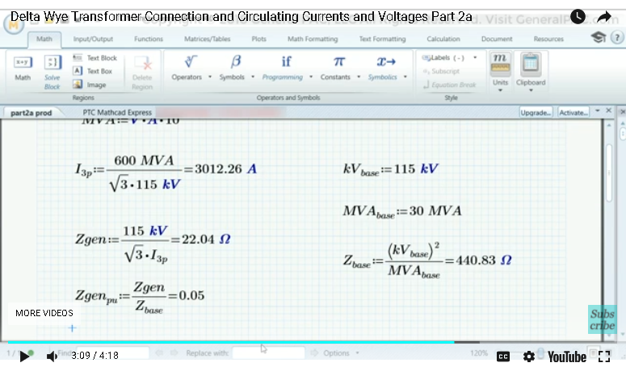Click the MVAbase := 30 MVA definition
This screenshot has width=626, height=367.
click(x=402, y=211)
